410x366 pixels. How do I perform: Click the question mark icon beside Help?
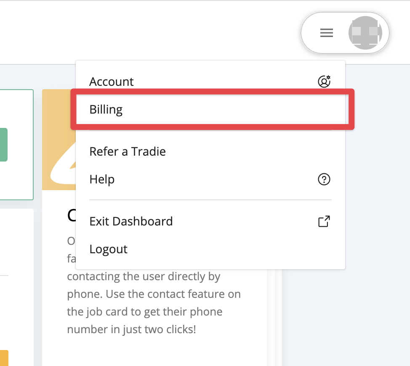(x=324, y=180)
